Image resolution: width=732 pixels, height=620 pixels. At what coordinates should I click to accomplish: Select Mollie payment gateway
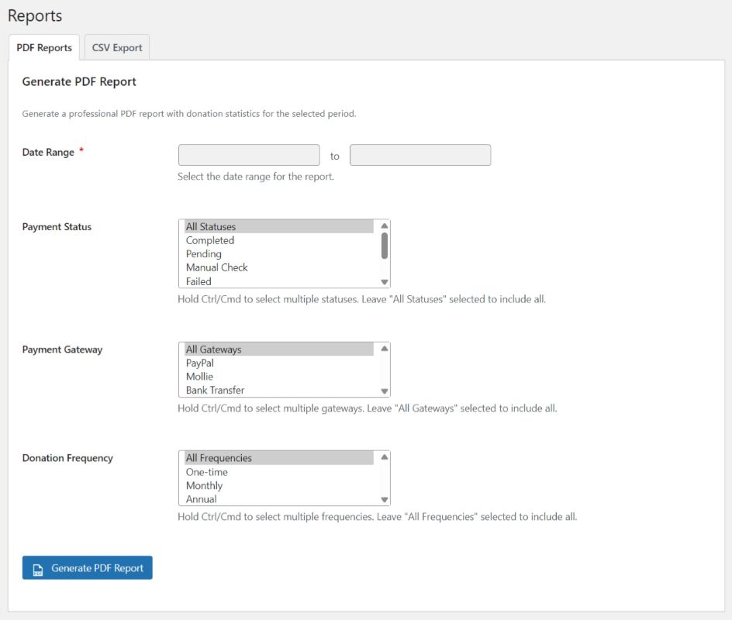click(x=199, y=377)
